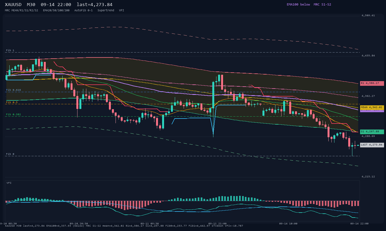Screen dimensions: 386x231
Task: Click the 4,215.12 price axis label
Action: click(368, 177)
